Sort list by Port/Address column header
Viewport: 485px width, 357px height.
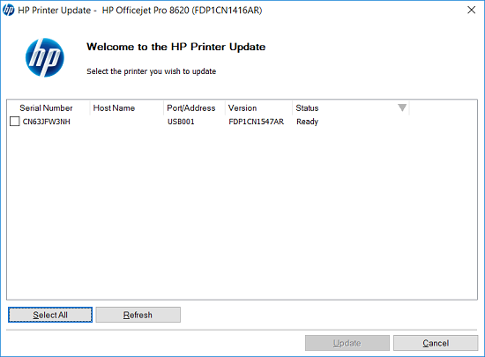190,108
